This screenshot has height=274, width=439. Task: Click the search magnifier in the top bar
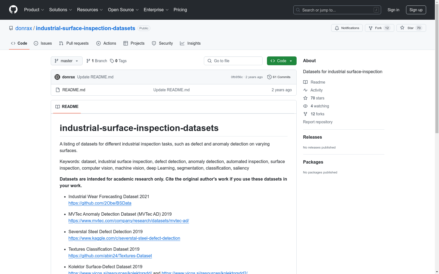point(298,10)
